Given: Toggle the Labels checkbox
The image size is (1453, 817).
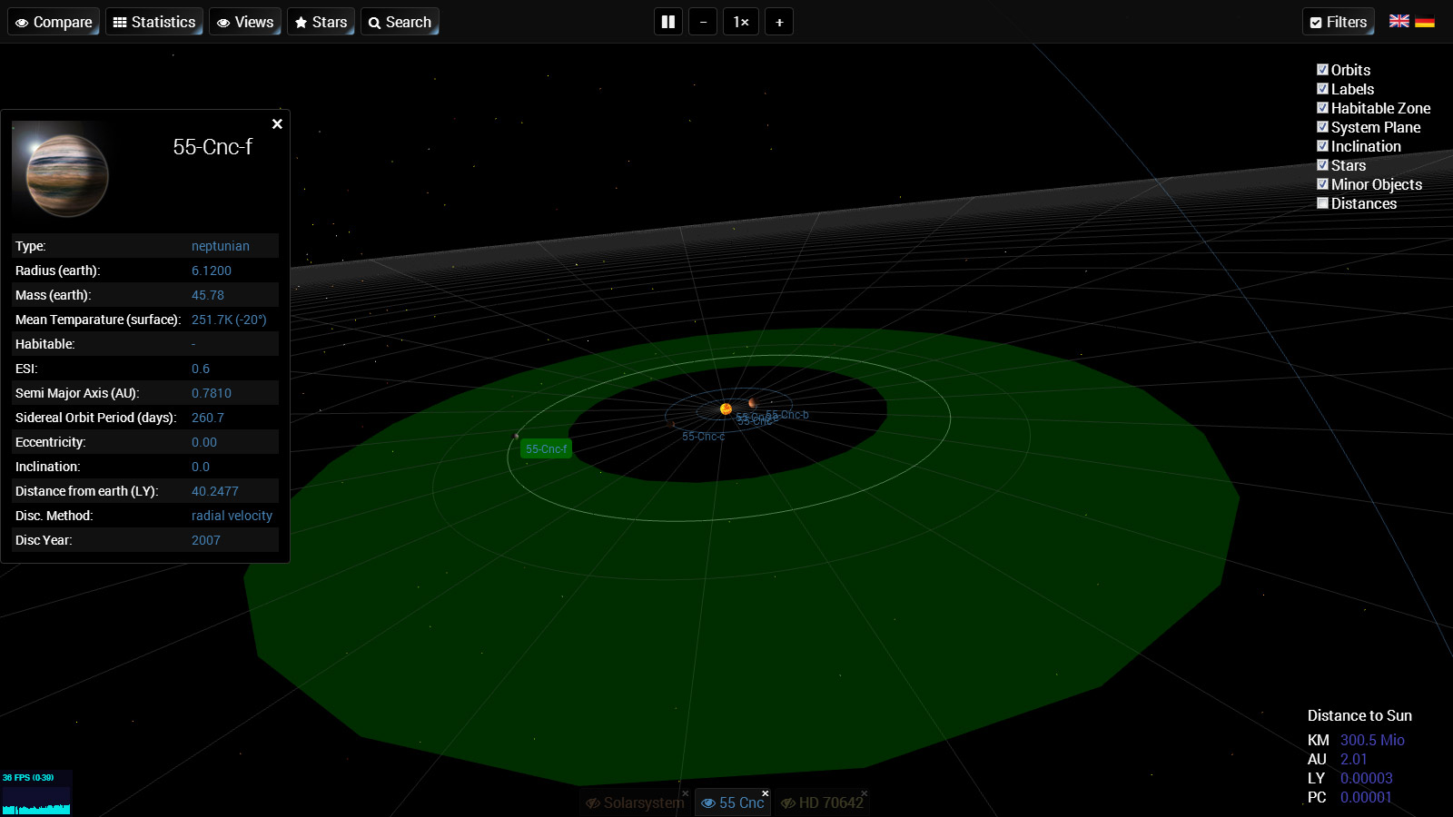Looking at the screenshot, I should [1323, 89].
